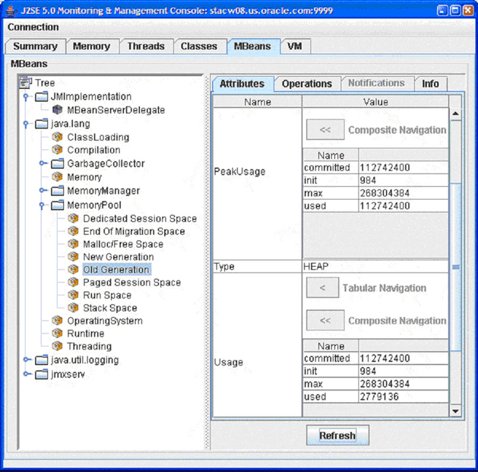Select the Runtime MBean icon
This screenshot has height=472, width=478.
[x=58, y=334]
